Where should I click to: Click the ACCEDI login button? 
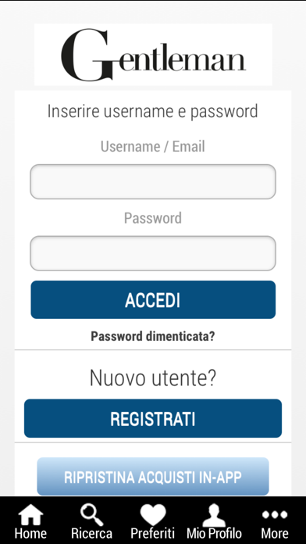click(x=153, y=300)
